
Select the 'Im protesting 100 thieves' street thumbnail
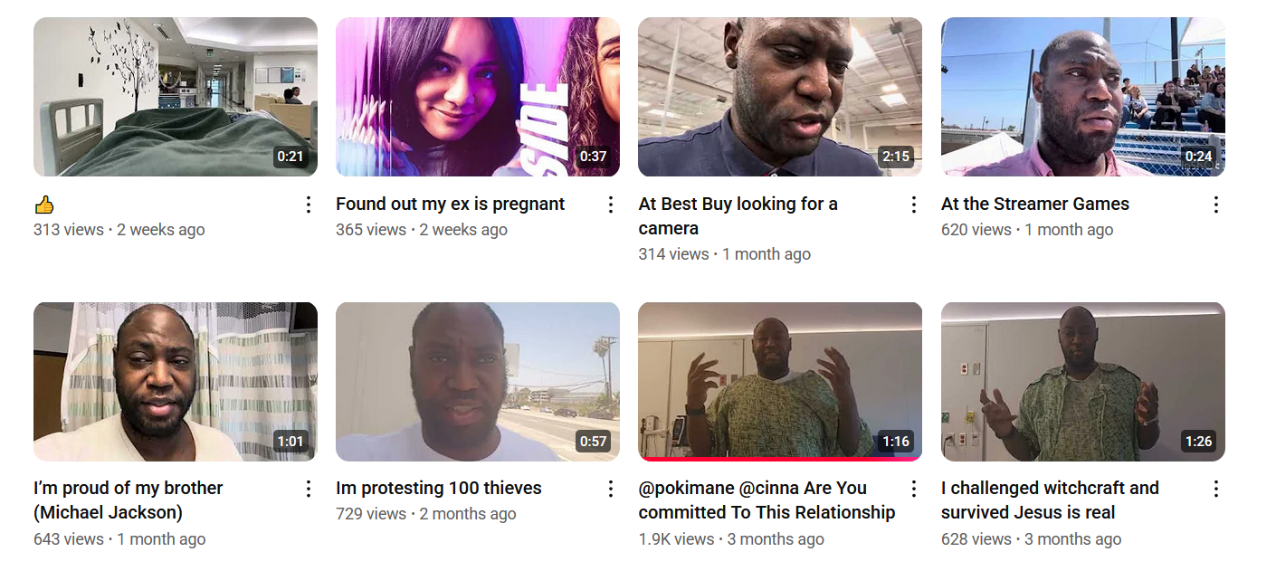coord(478,381)
